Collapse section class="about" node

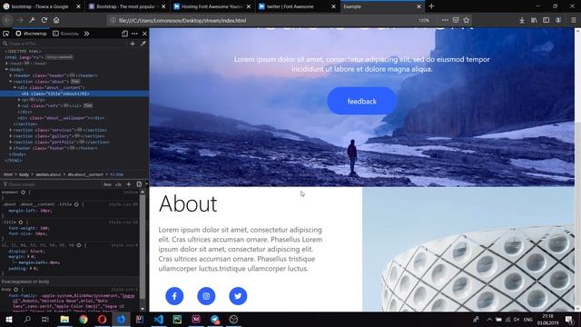(x=11, y=82)
